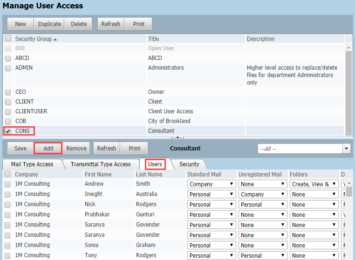Click the Remove button in lower toolbar
Image resolution: width=355 pixels, height=260 pixels.
[x=76, y=149]
